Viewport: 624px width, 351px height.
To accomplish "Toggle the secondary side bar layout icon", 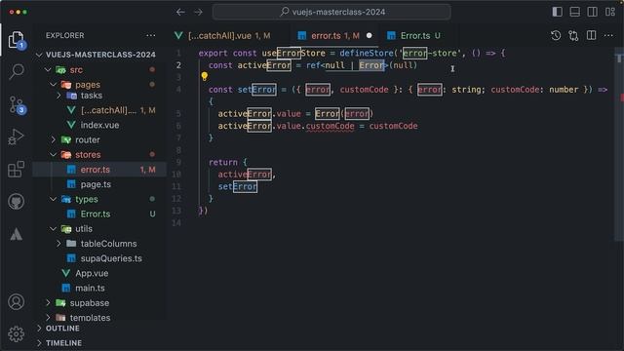I will coord(592,12).
